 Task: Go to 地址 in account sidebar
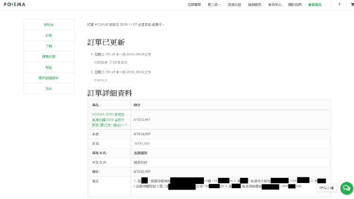[49, 67]
